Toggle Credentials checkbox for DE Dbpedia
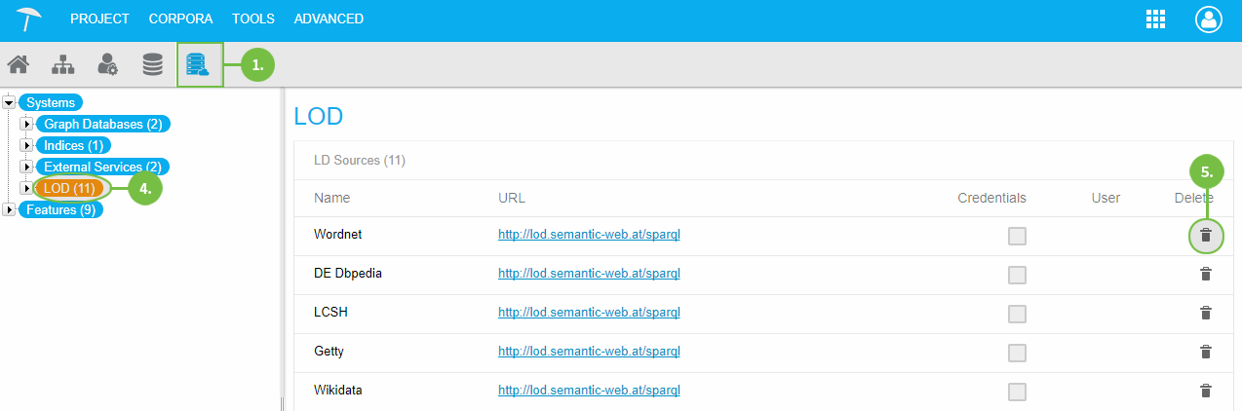The width and height of the screenshot is (1242, 411). tap(1017, 275)
